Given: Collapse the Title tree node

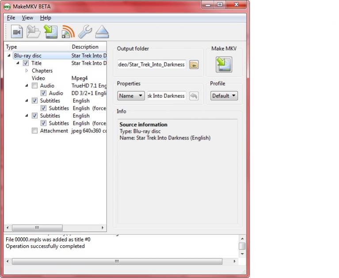Looking at the screenshot, I should [18, 63].
